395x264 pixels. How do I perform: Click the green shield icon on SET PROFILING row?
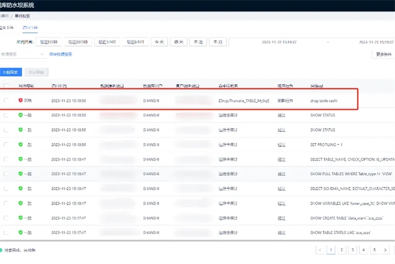21,144
